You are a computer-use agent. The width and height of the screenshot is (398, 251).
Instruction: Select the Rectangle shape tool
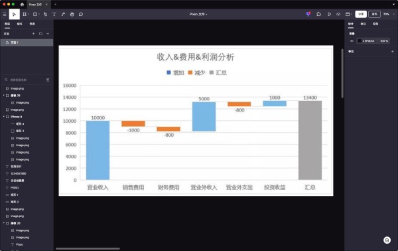pos(35,14)
